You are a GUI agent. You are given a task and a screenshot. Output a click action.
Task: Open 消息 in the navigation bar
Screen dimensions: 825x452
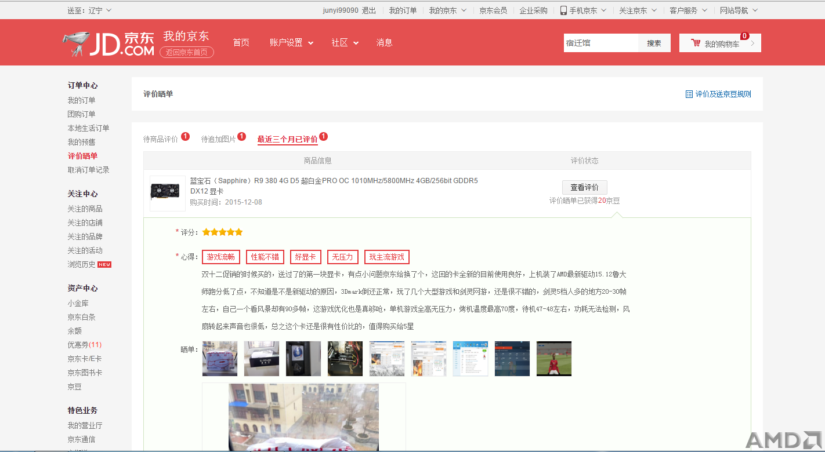384,43
